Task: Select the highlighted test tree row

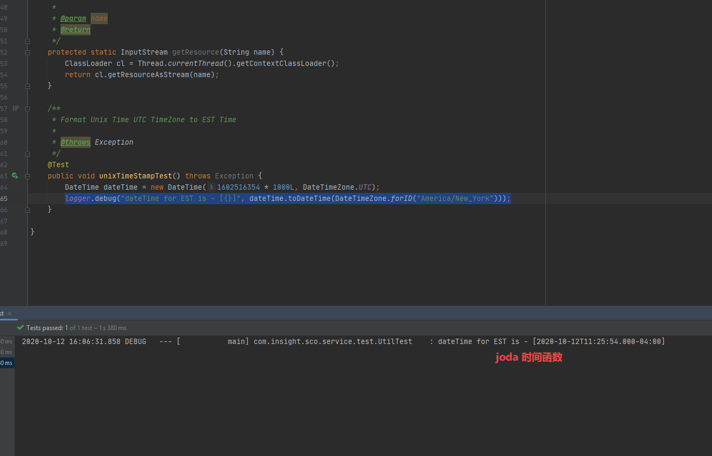Action: (x=7, y=363)
